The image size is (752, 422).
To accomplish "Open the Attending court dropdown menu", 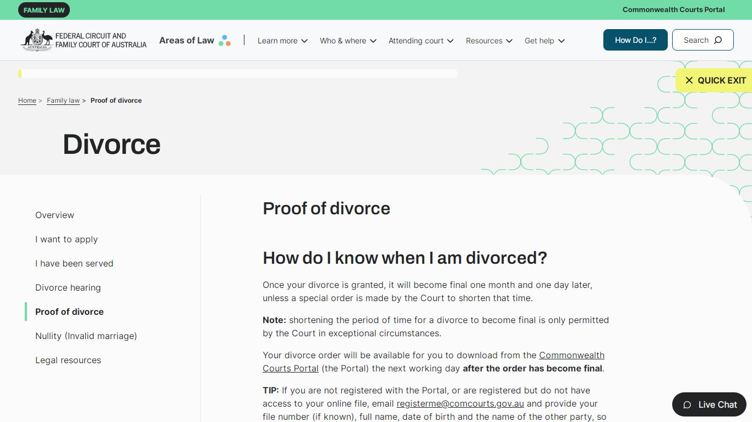I will [421, 41].
